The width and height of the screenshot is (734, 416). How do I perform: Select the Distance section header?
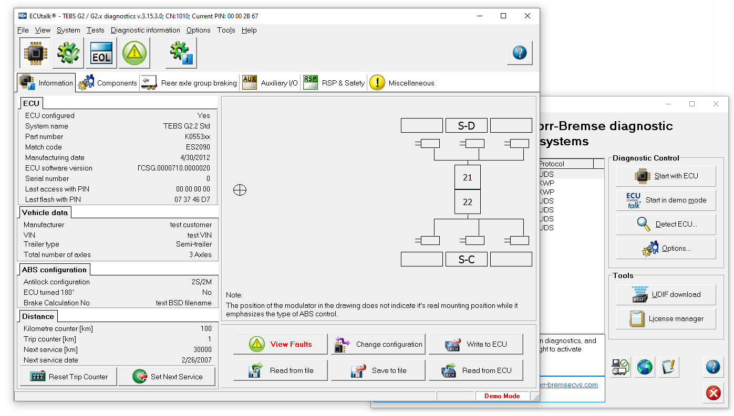point(38,316)
